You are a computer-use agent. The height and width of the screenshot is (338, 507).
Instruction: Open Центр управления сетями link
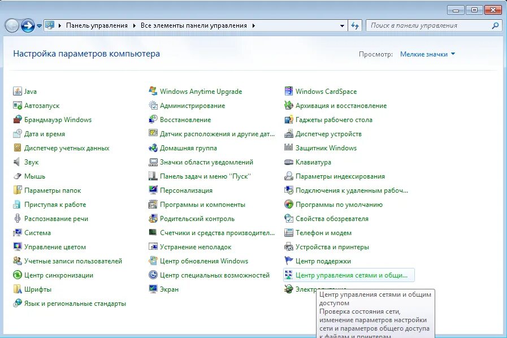[x=352, y=275]
